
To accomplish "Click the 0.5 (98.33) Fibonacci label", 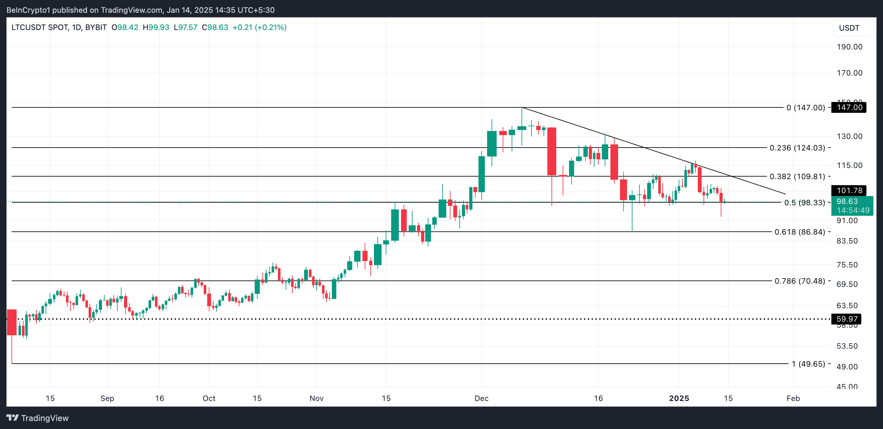I will tap(804, 202).
